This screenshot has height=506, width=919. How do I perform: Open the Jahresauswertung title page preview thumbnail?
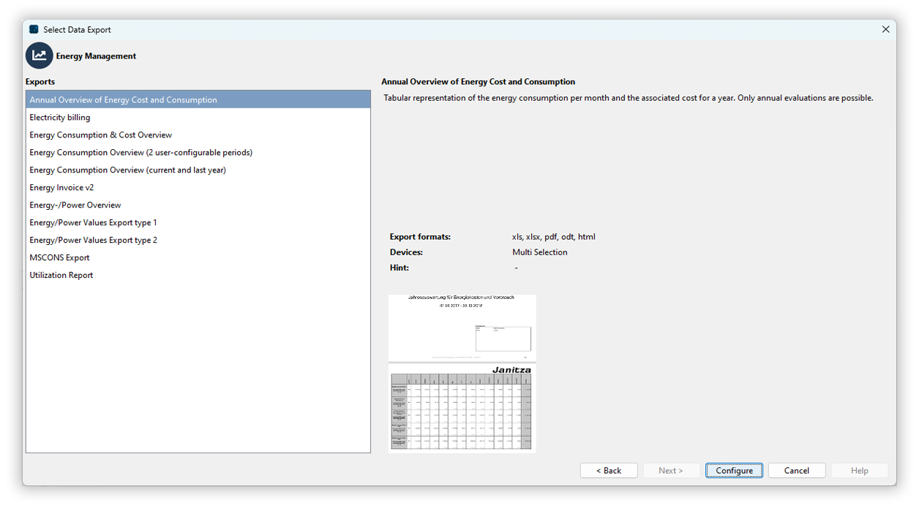tap(462, 327)
